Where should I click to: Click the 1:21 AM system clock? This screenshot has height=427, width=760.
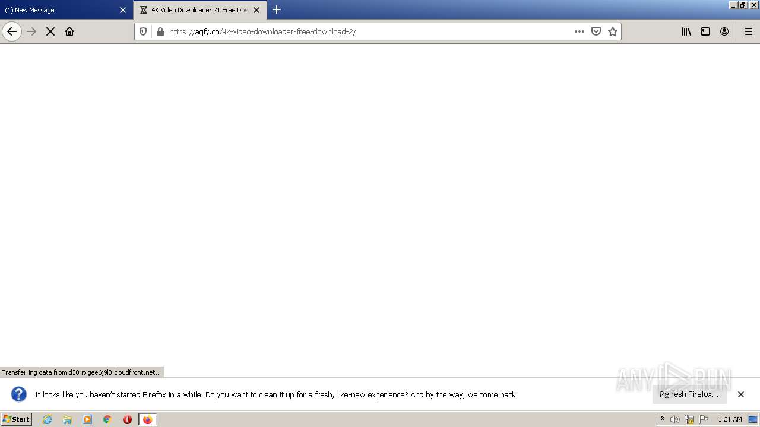(x=730, y=419)
